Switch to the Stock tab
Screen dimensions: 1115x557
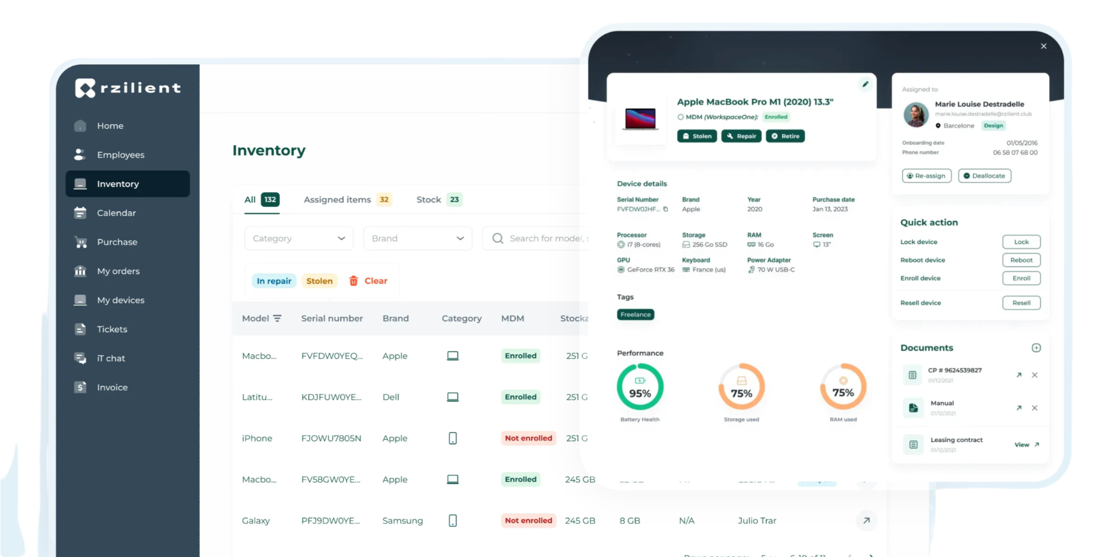(x=439, y=200)
